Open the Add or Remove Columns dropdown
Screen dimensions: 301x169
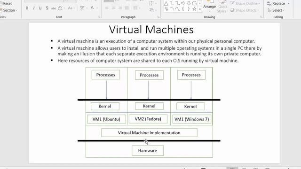click(x=136, y=8)
